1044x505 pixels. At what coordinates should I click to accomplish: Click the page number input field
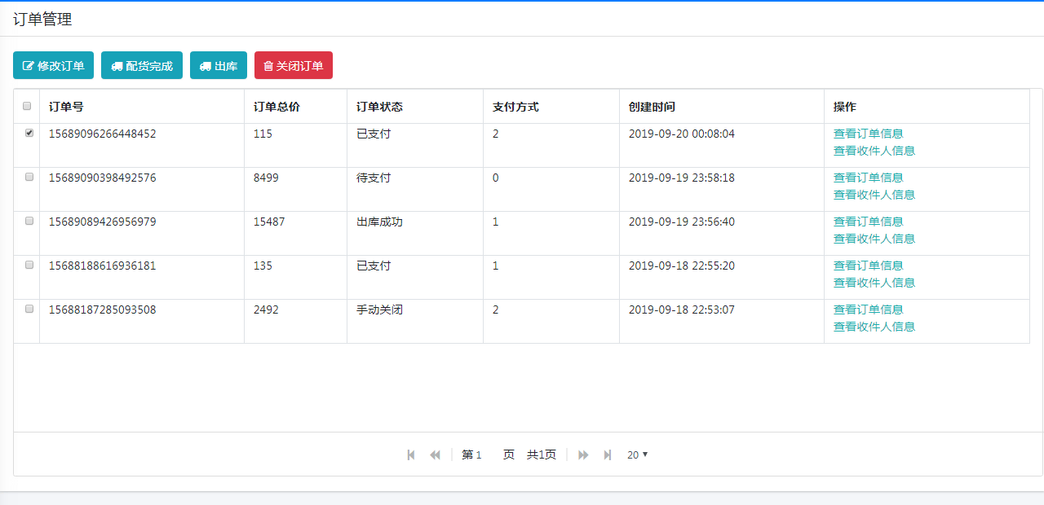pos(487,455)
